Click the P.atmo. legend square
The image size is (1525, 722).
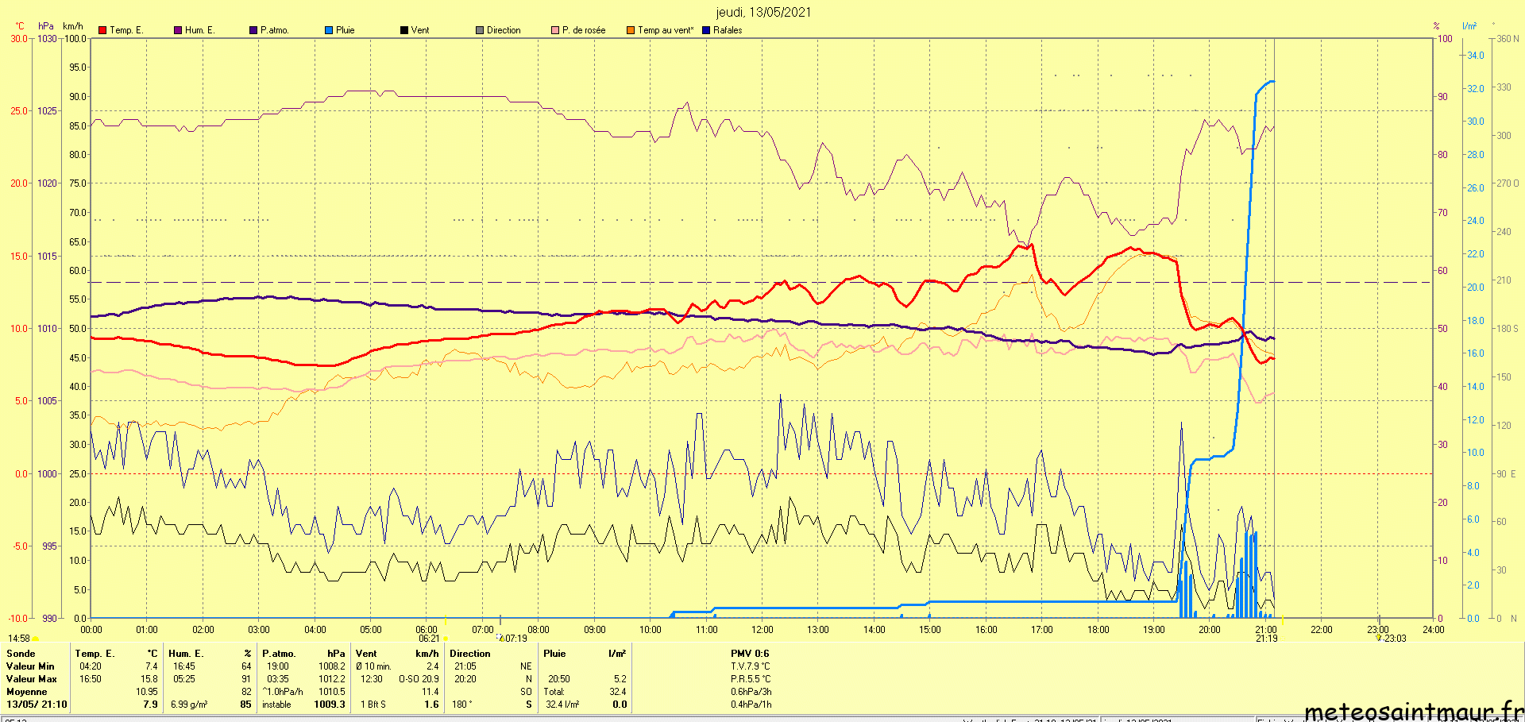253,30
